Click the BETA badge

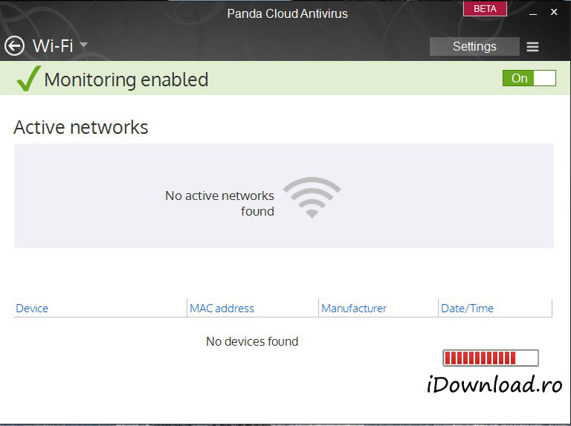click(485, 9)
